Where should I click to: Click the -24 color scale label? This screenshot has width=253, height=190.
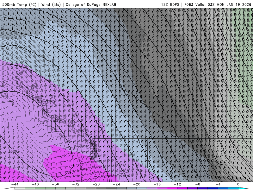pyautogui.click(x=116, y=184)
